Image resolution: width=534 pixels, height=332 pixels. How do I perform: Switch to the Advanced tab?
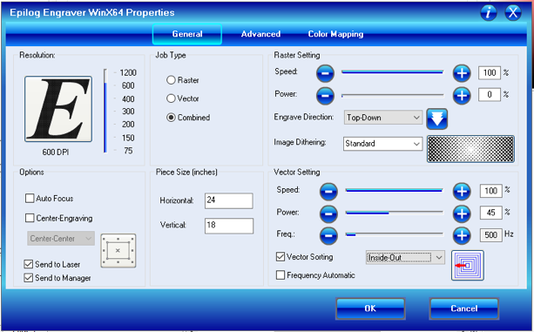tap(260, 34)
